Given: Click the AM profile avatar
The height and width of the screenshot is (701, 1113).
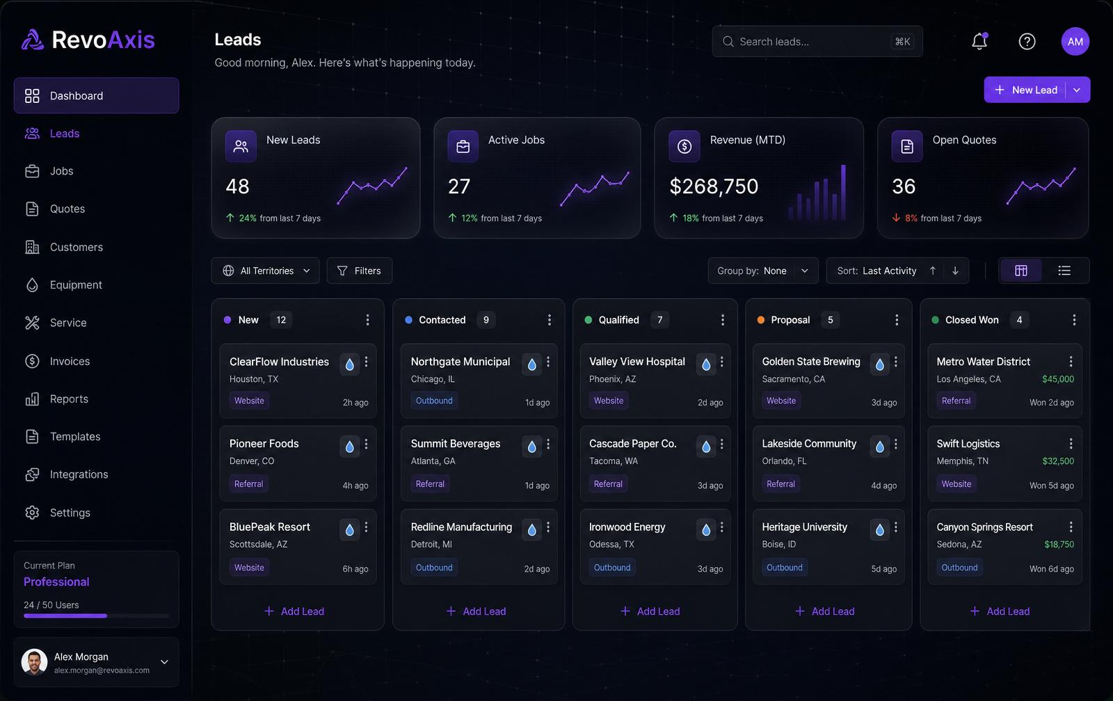Looking at the screenshot, I should pyautogui.click(x=1075, y=42).
